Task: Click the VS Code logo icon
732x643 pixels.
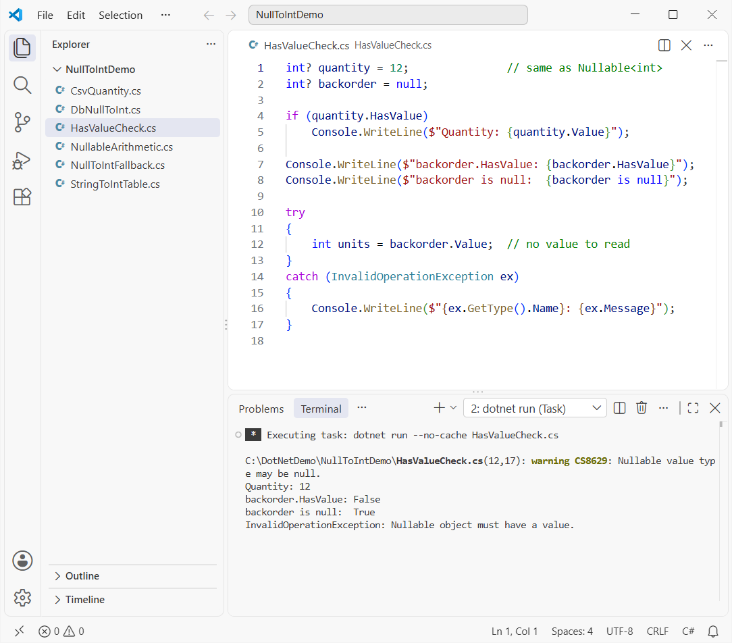Action: click(16, 15)
